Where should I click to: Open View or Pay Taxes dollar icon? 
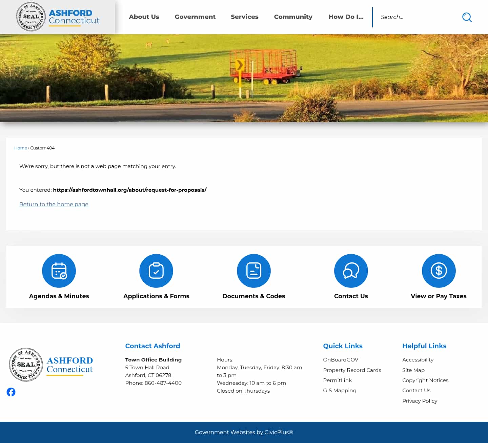439,271
